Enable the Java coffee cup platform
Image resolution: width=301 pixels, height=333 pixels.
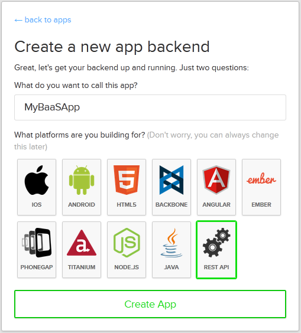171,250
